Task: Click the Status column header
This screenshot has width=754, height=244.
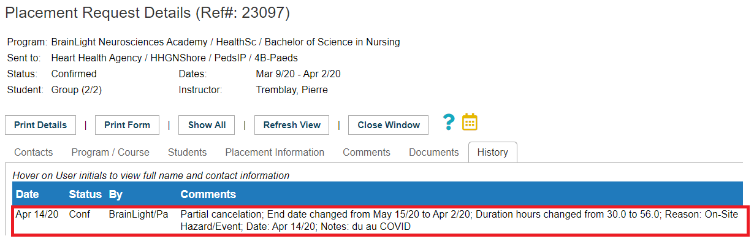Action: pyautogui.click(x=85, y=194)
